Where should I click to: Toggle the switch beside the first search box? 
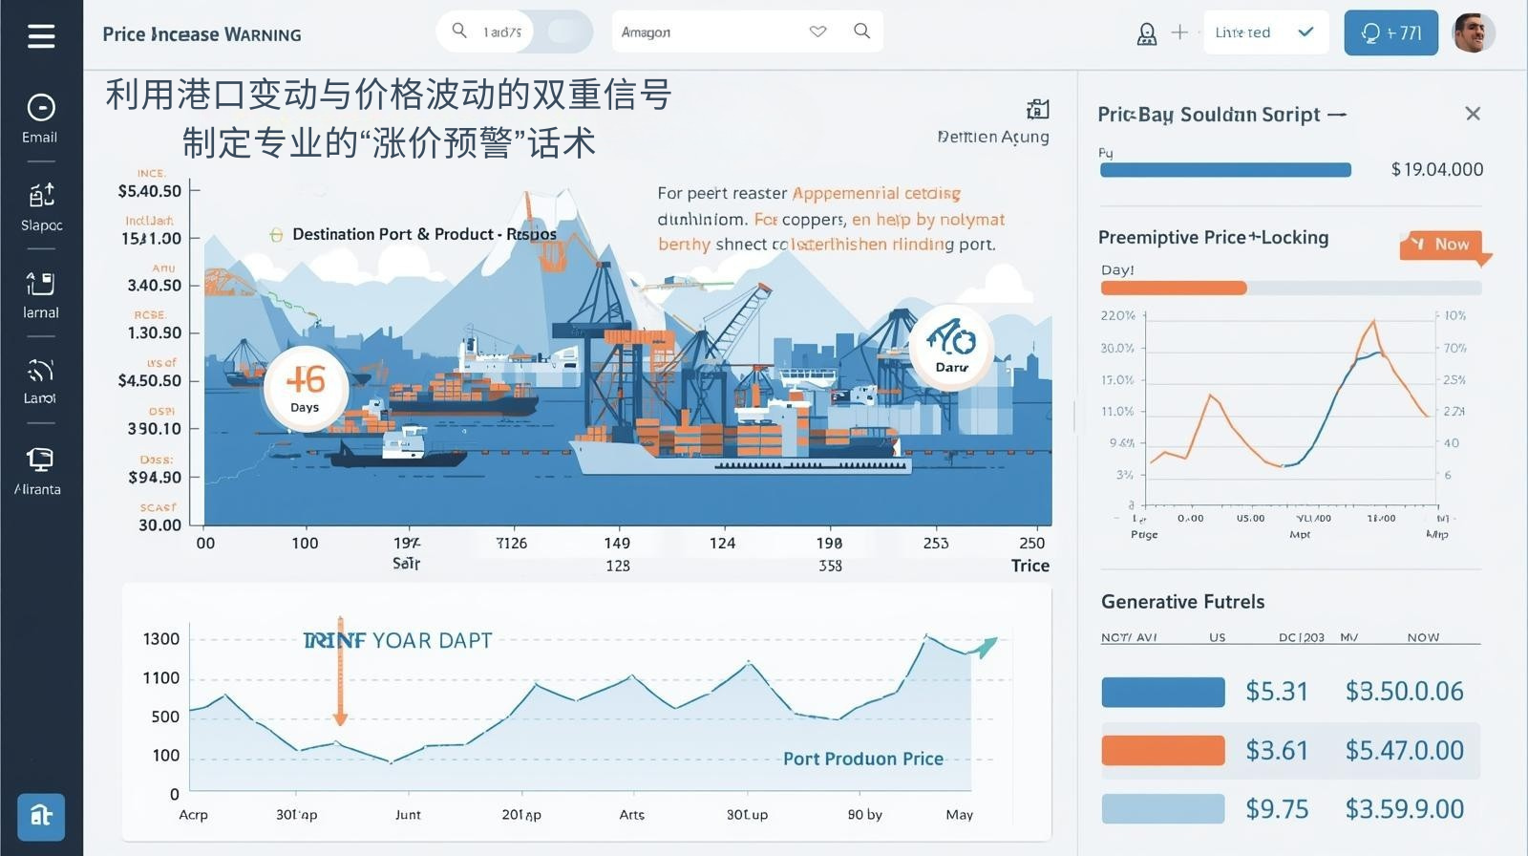[x=565, y=32]
